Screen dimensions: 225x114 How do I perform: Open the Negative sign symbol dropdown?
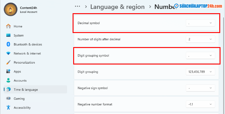pyautogui.click(x=200, y=88)
